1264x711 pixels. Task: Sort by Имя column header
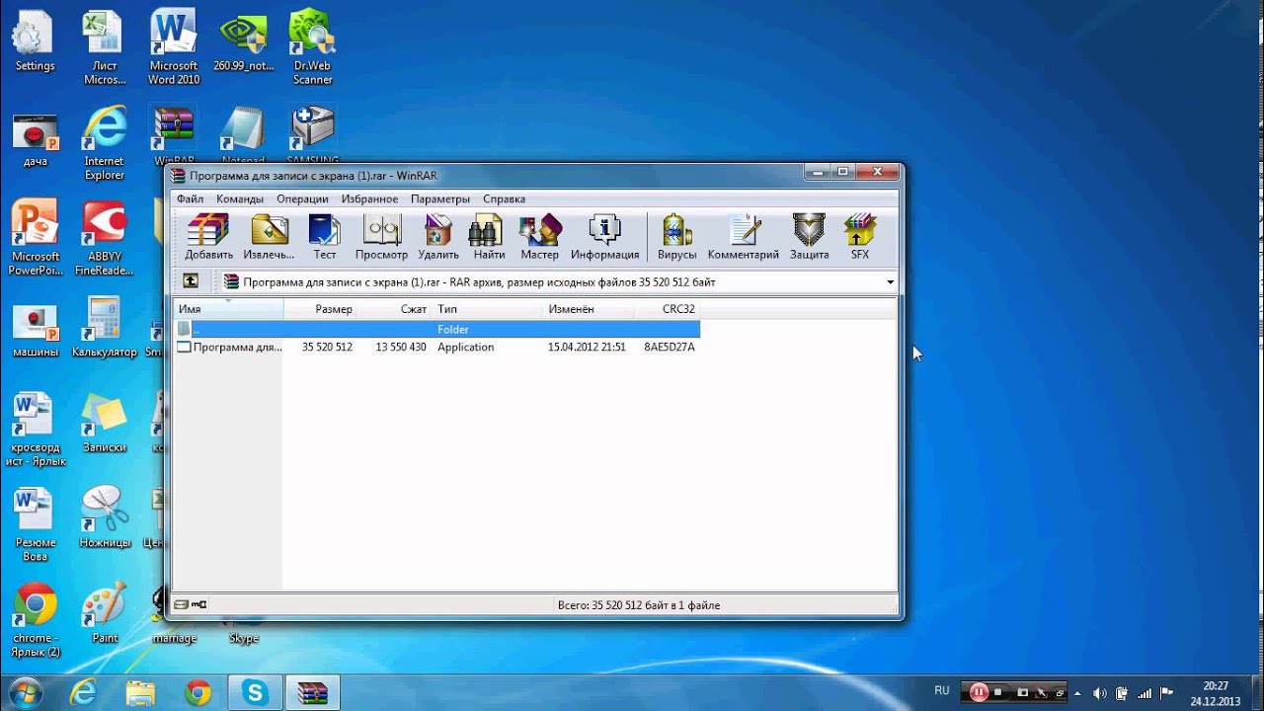point(228,309)
